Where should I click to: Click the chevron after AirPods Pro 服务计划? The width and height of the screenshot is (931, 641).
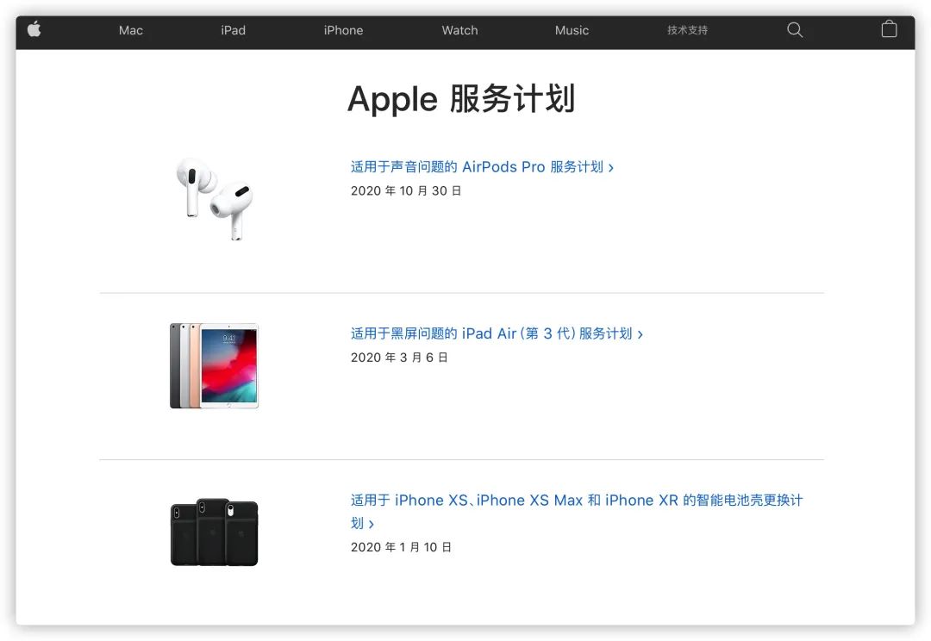click(611, 168)
